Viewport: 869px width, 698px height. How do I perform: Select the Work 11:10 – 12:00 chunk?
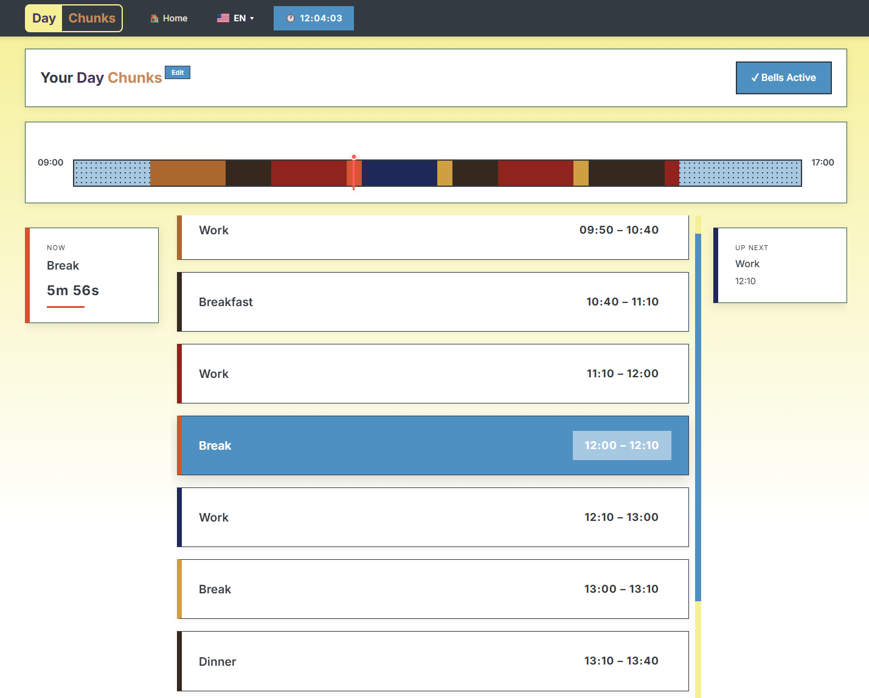point(433,374)
